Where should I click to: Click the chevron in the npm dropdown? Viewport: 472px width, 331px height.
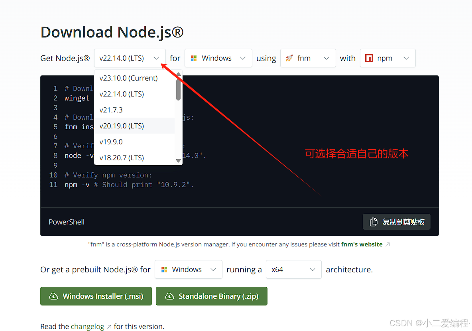[x=406, y=58]
